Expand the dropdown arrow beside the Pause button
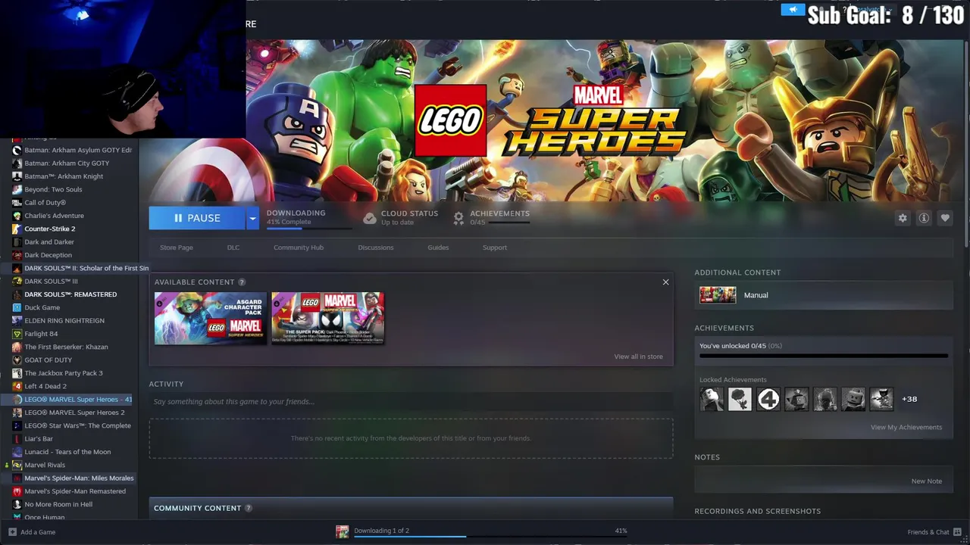This screenshot has height=545, width=970. 252,218
